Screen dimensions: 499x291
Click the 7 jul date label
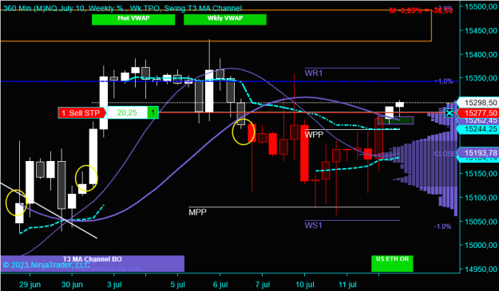tap(262, 285)
